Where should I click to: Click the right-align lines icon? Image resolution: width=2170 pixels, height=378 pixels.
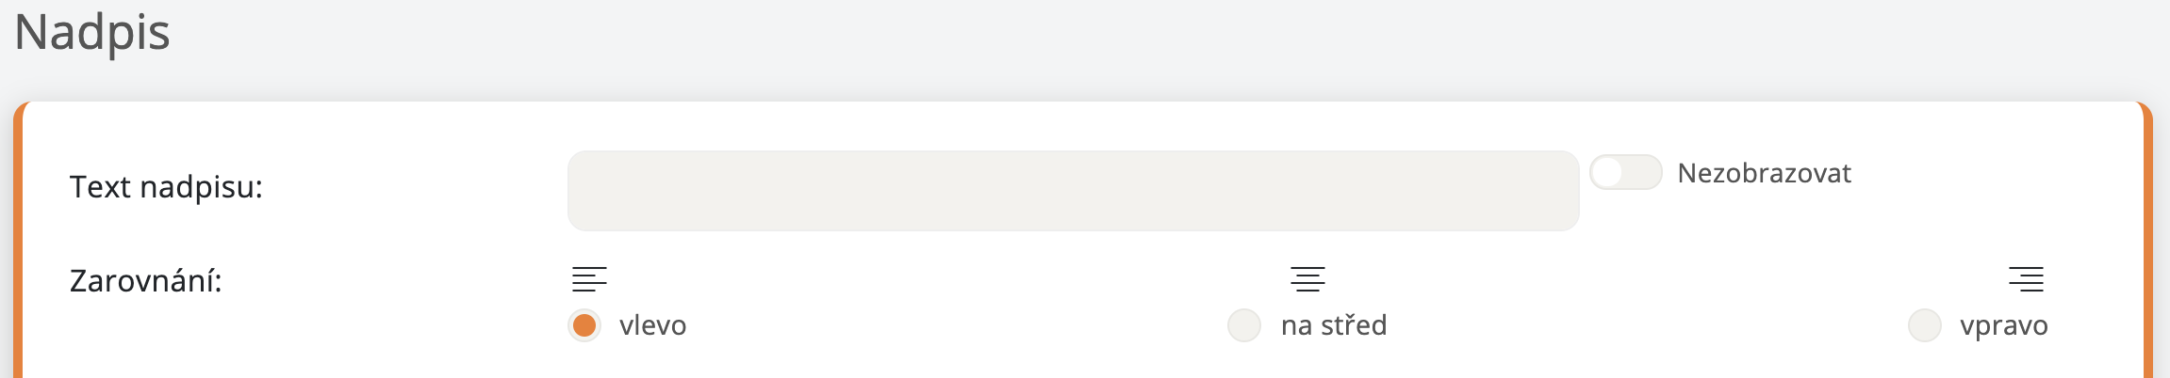click(x=2026, y=279)
